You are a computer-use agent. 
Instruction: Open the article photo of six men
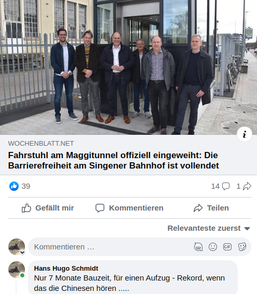128,67
